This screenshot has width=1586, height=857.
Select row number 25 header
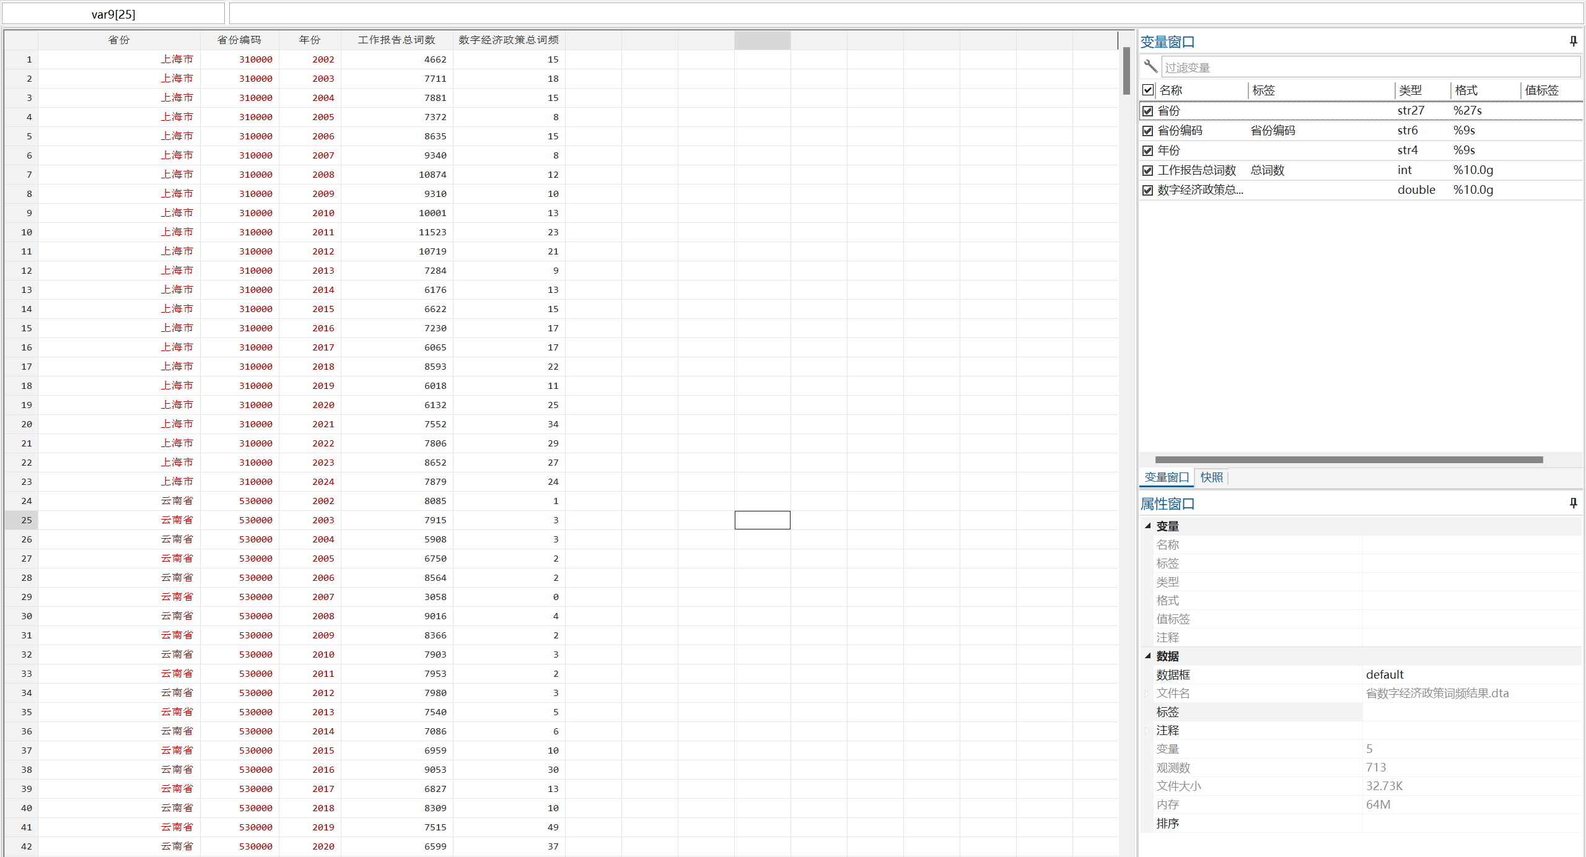click(x=26, y=520)
